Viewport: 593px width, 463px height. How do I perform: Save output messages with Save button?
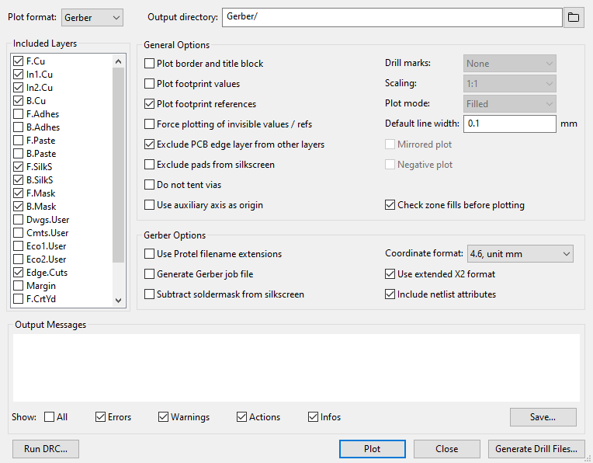coord(543,417)
